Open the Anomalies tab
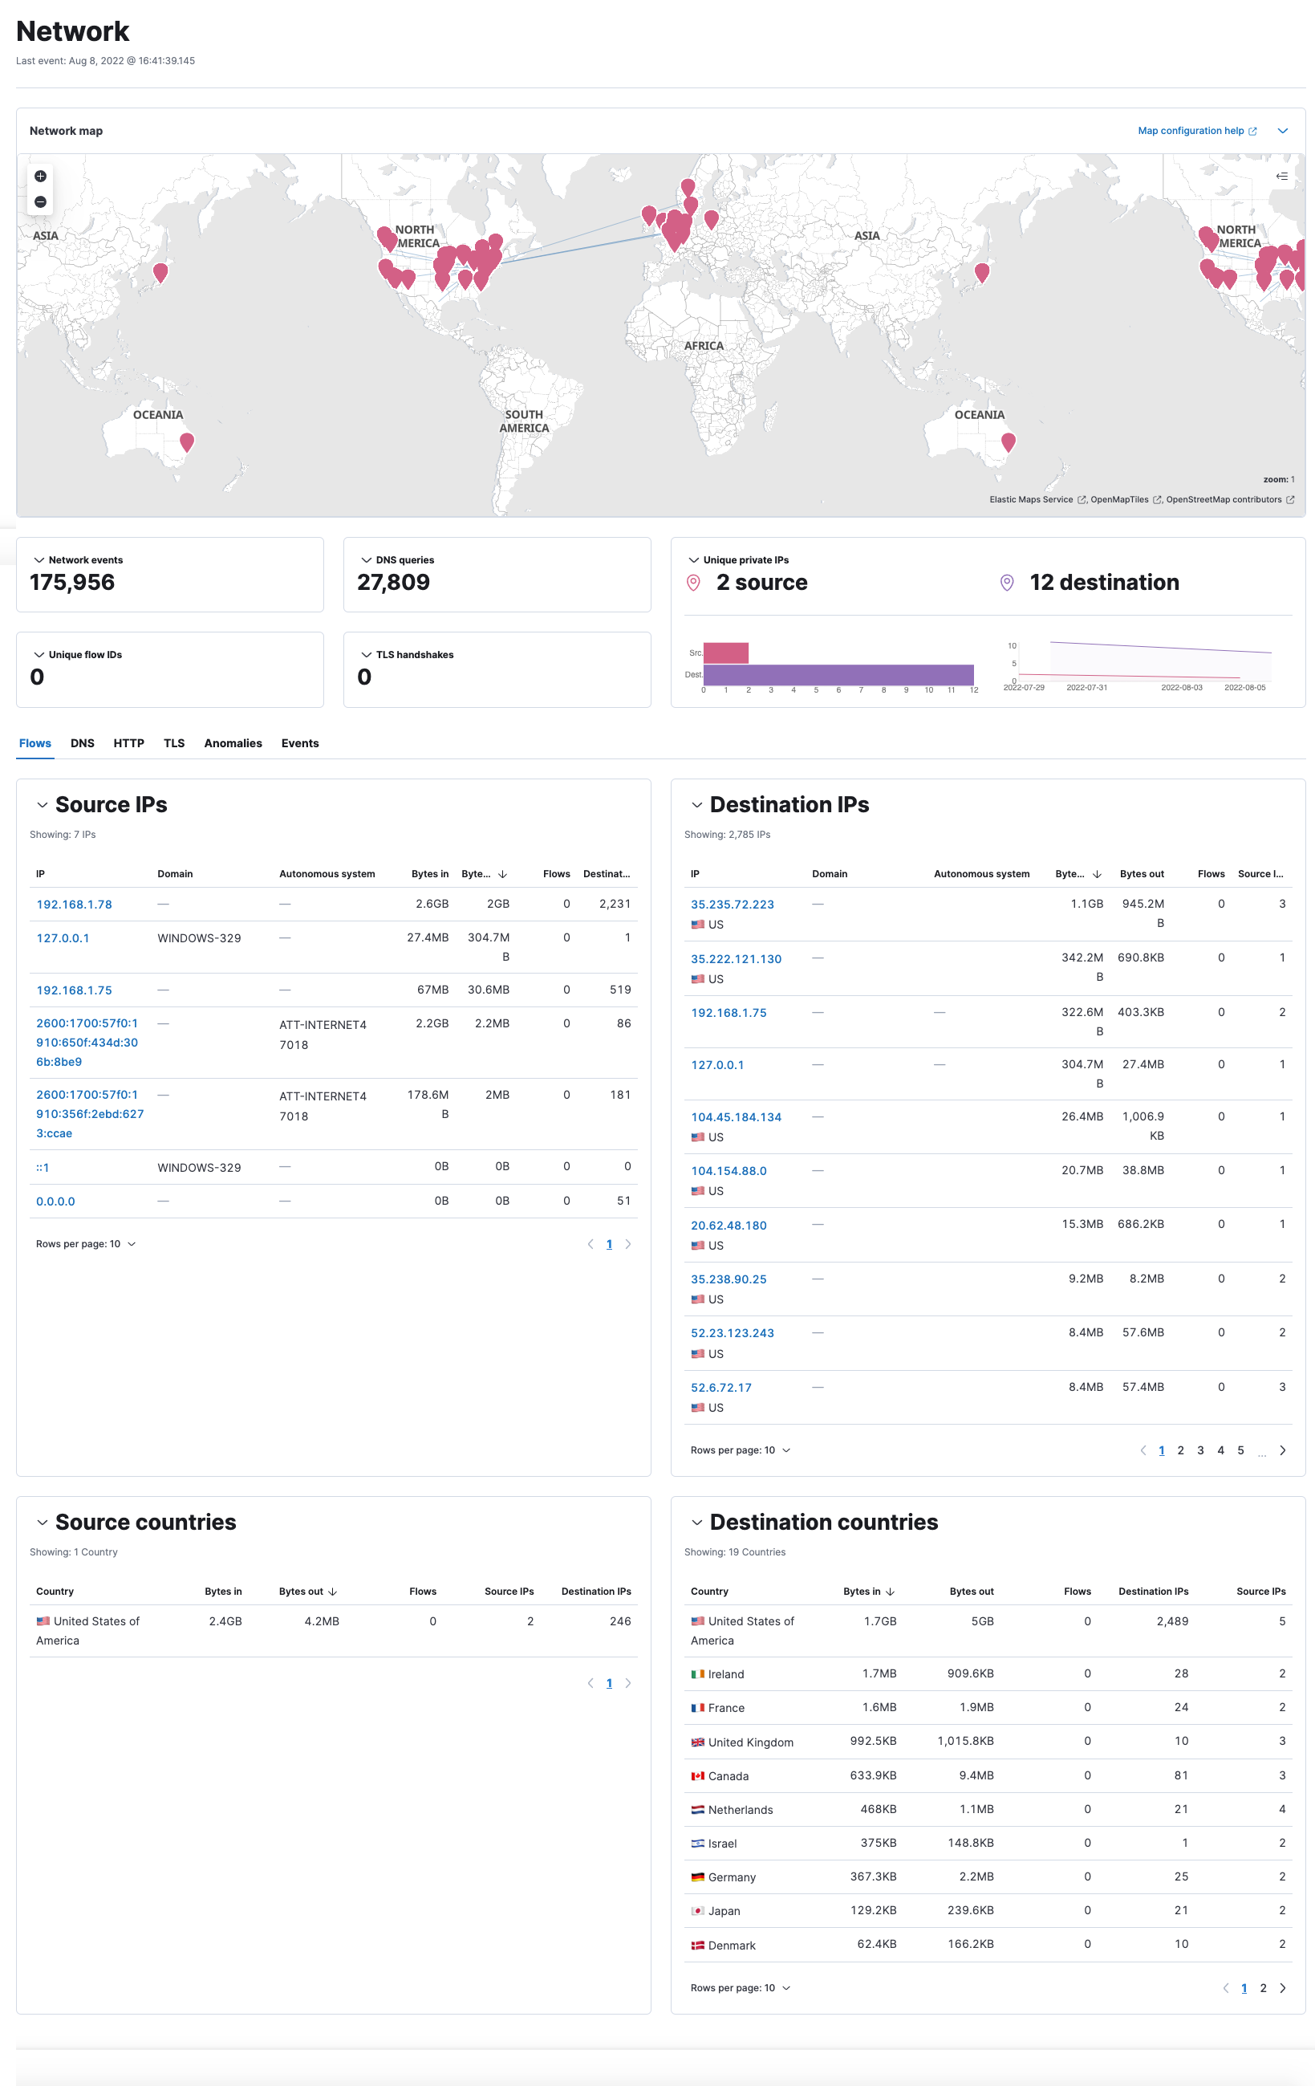Image resolution: width=1315 pixels, height=2086 pixels. click(x=233, y=743)
